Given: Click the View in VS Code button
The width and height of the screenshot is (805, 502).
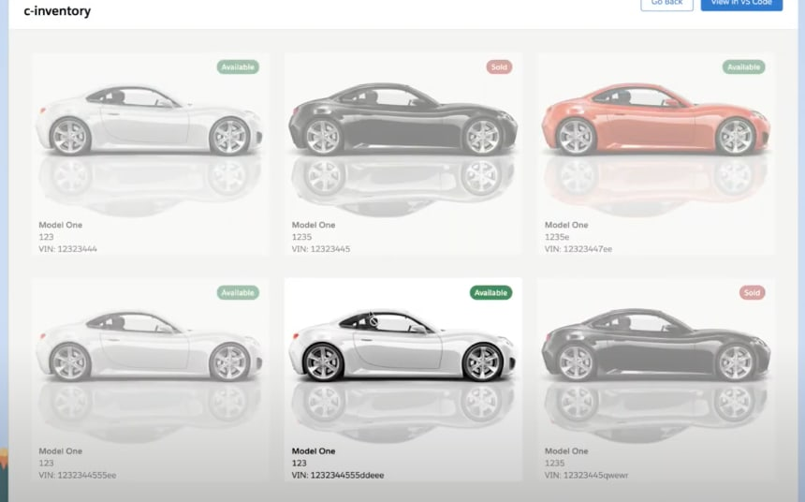Looking at the screenshot, I should tap(741, 4).
